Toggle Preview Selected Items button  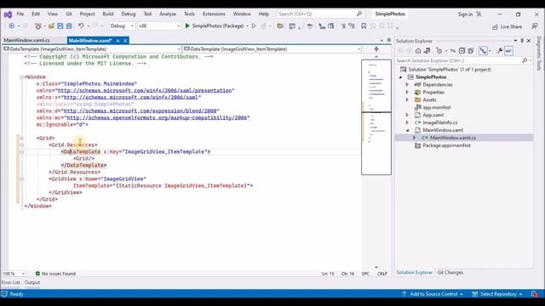pos(508,51)
